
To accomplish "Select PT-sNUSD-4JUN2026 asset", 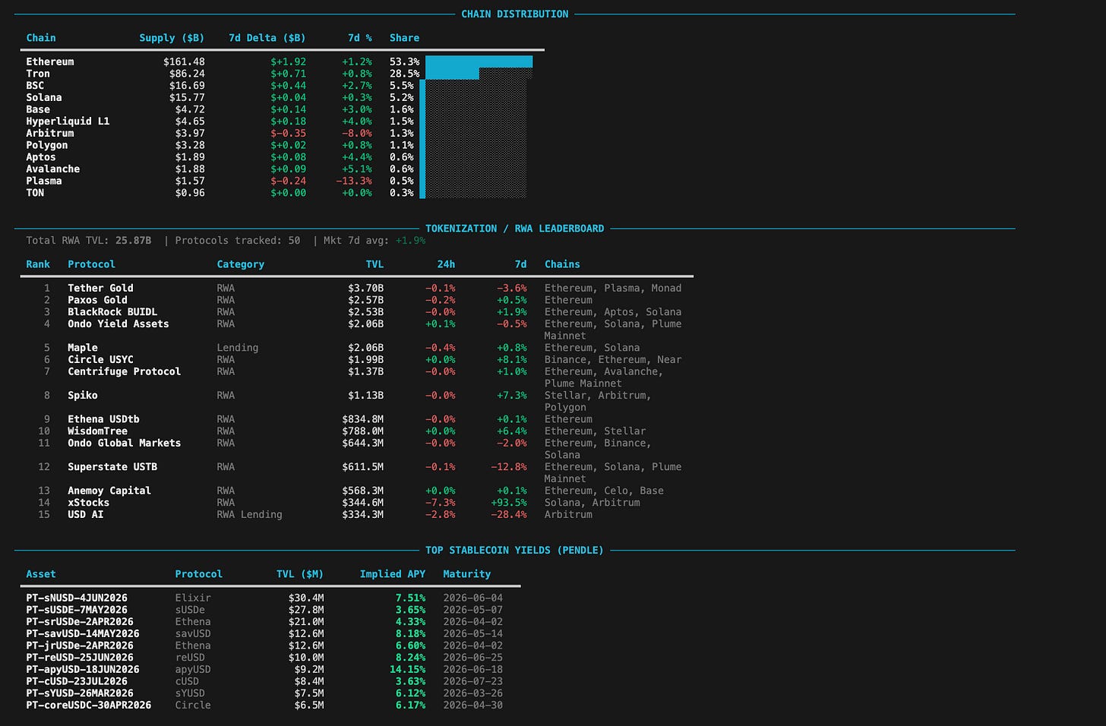I will click(x=77, y=598).
